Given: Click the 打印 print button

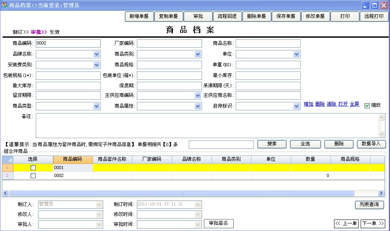Looking at the screenshot, I should pyautogui.click(x=345, y=17).
